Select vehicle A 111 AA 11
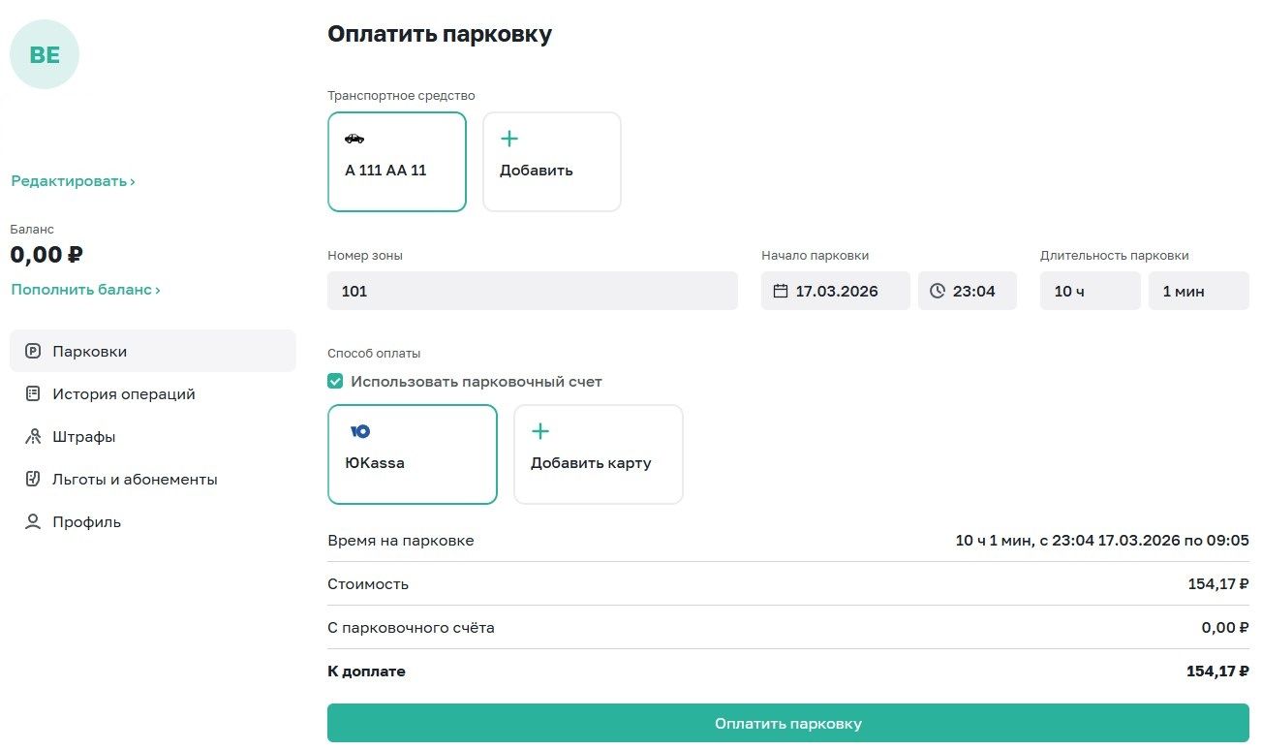1262x750 pixels. pyautogui.click(x=397, y=162)
